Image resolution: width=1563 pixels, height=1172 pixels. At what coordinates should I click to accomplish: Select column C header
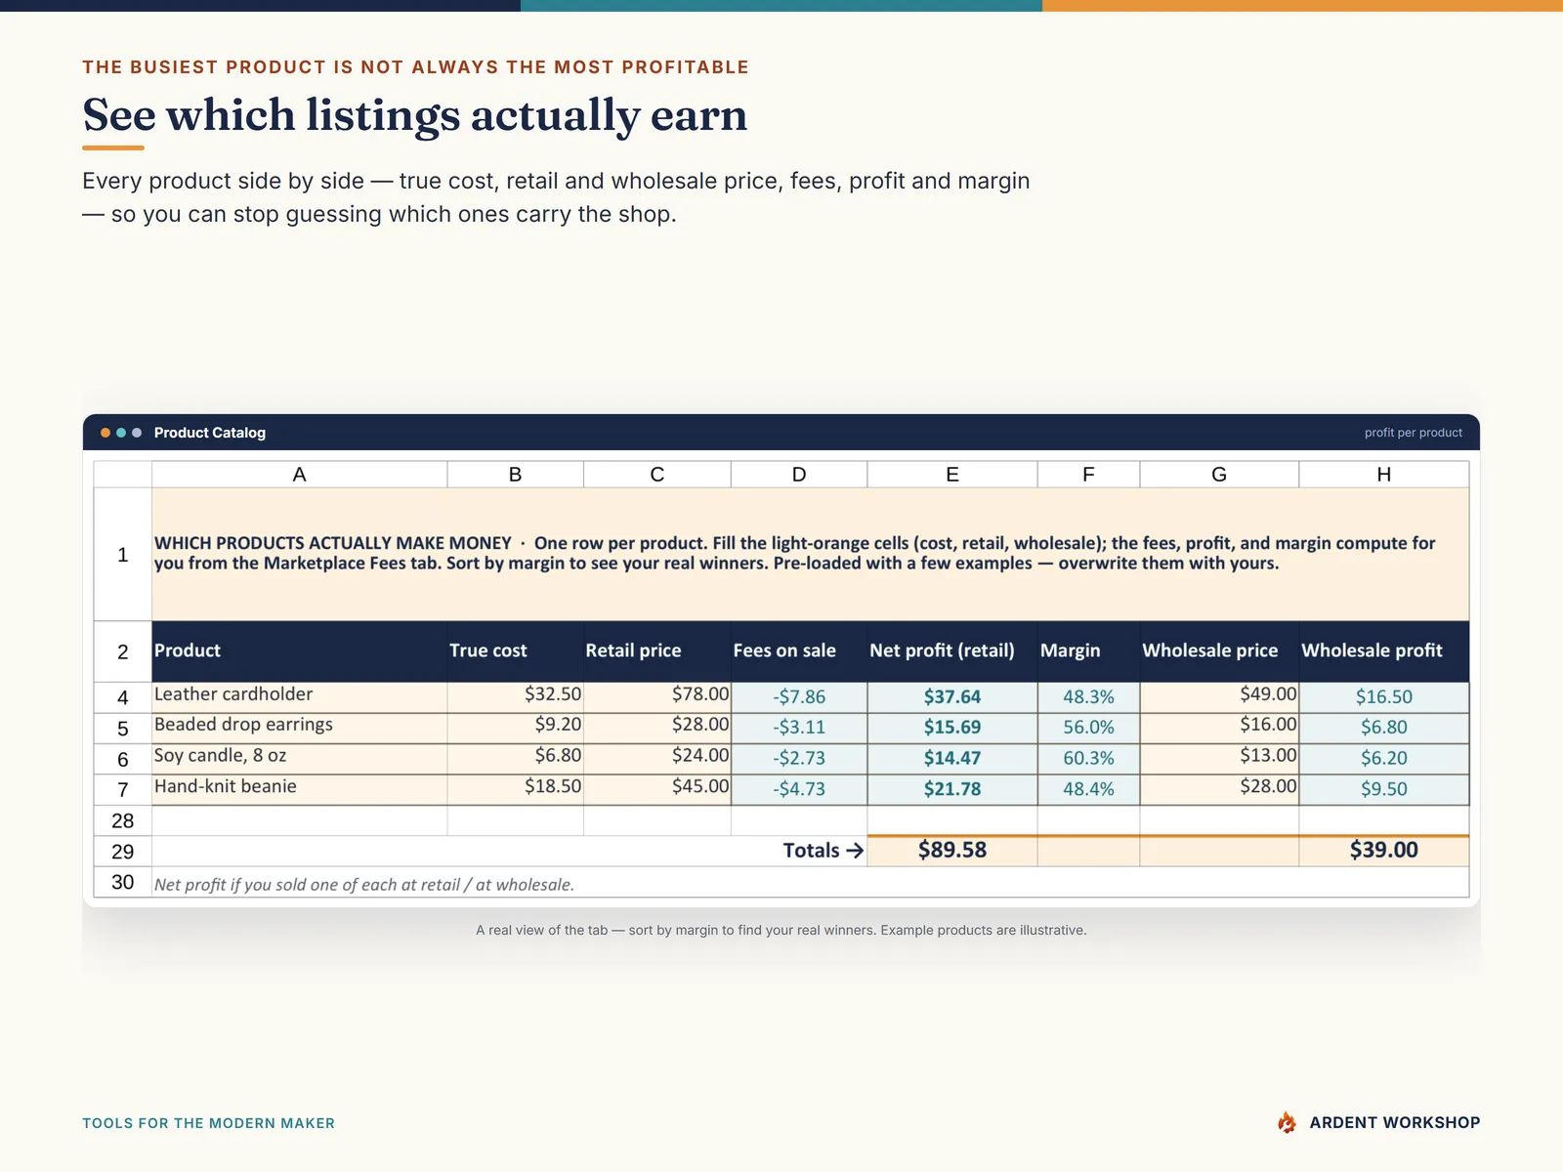pos(656,475)
